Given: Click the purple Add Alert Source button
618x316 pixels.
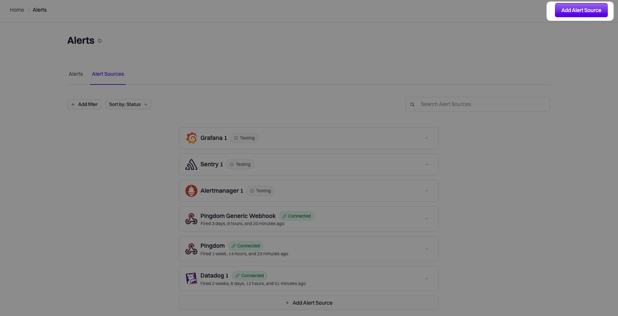Looking at the screenshot, I should [581, 10].
